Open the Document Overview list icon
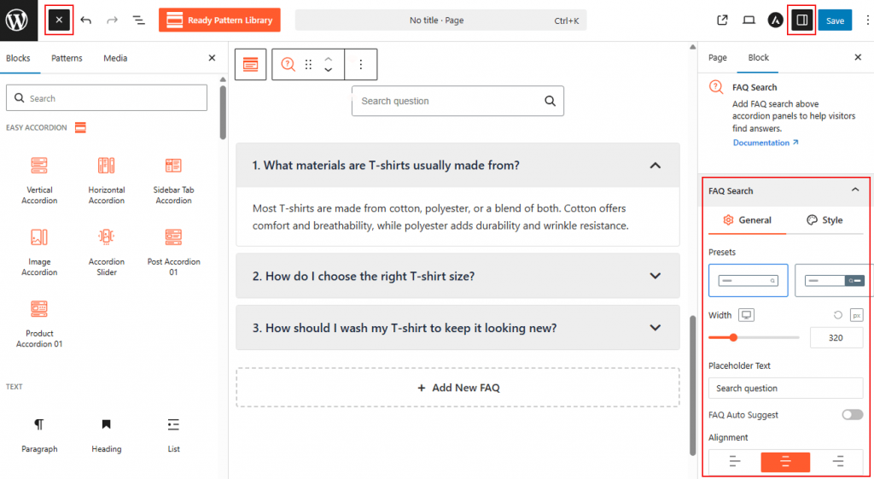The height and width of the screenshot is (479, 874). click(138, 20)
